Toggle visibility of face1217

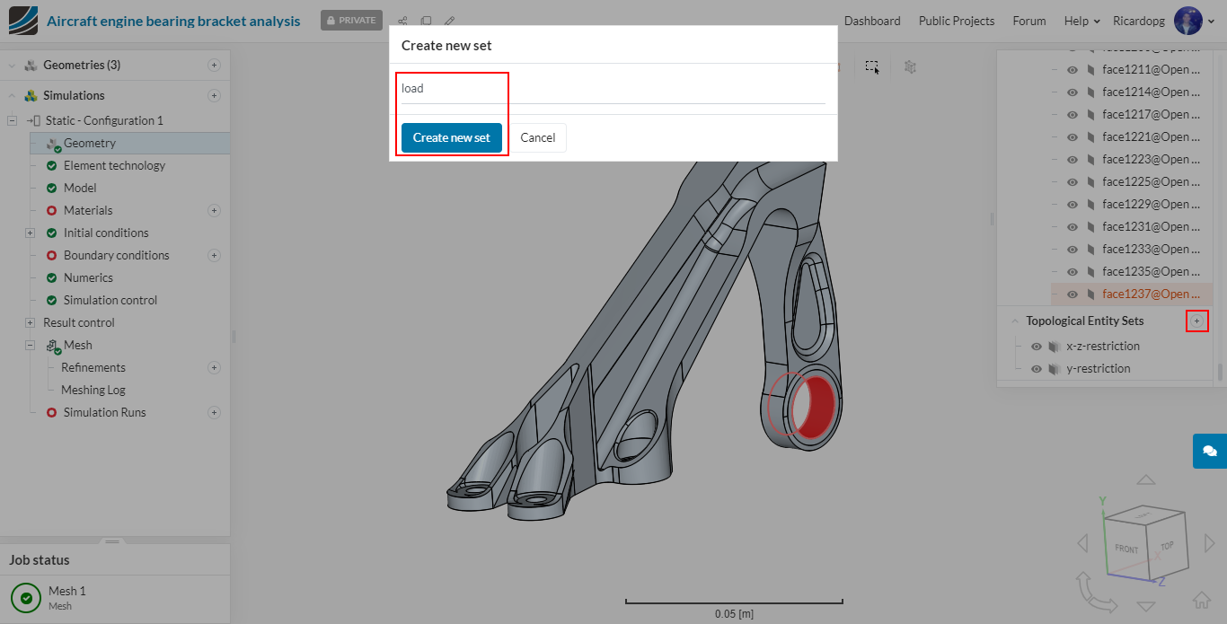point(1073,114)
